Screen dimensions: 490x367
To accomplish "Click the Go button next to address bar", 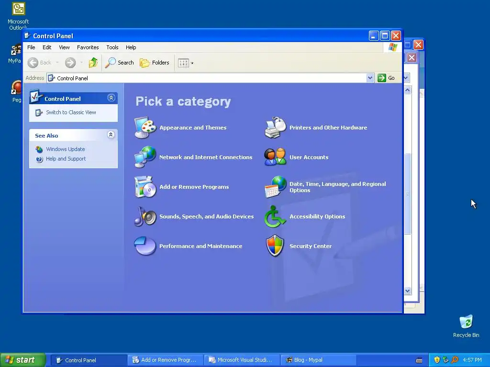I will [386, 78].
